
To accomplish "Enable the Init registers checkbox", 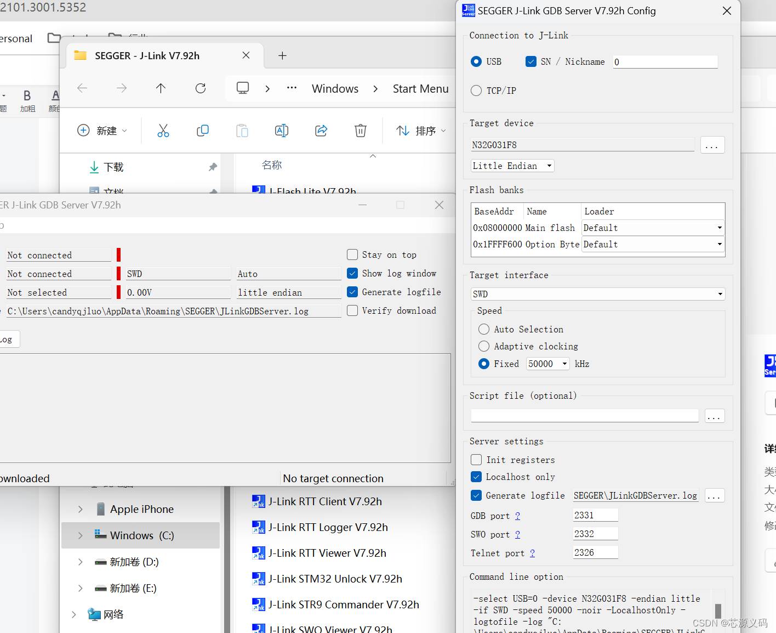I will point(476,460).
